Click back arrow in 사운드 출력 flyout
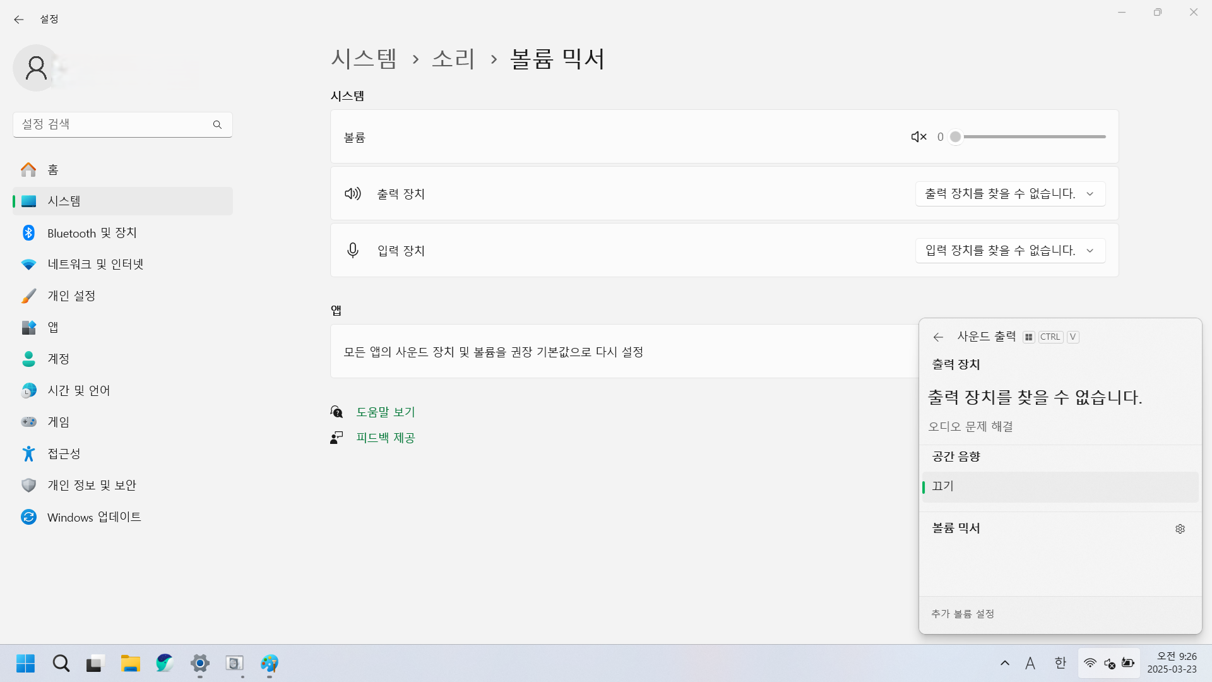Viewport: 1212px width, 682px height. [x=938, y=337]
